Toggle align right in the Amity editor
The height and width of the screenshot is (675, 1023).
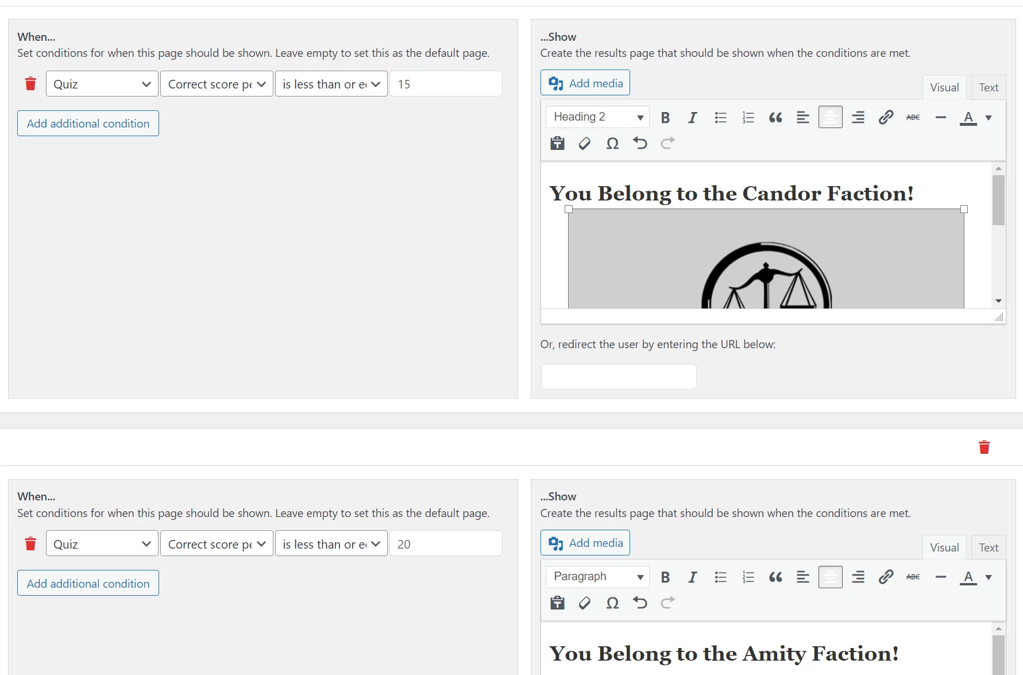click(858, 577)
